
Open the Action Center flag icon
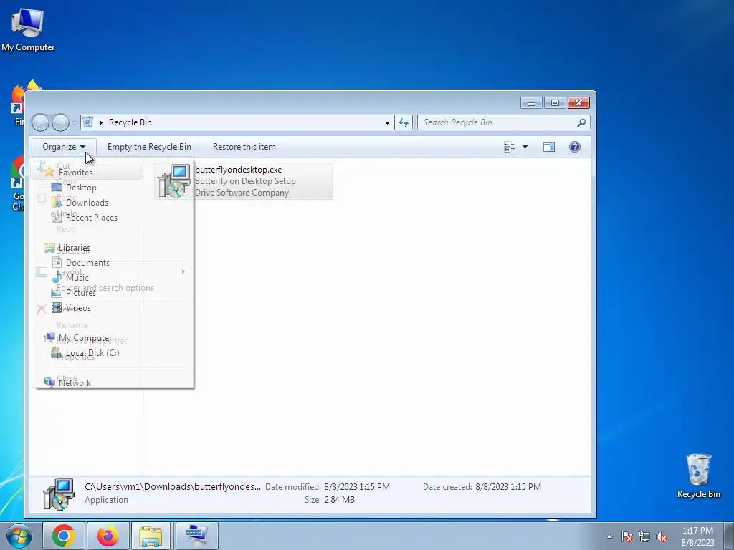pos(627,536)
